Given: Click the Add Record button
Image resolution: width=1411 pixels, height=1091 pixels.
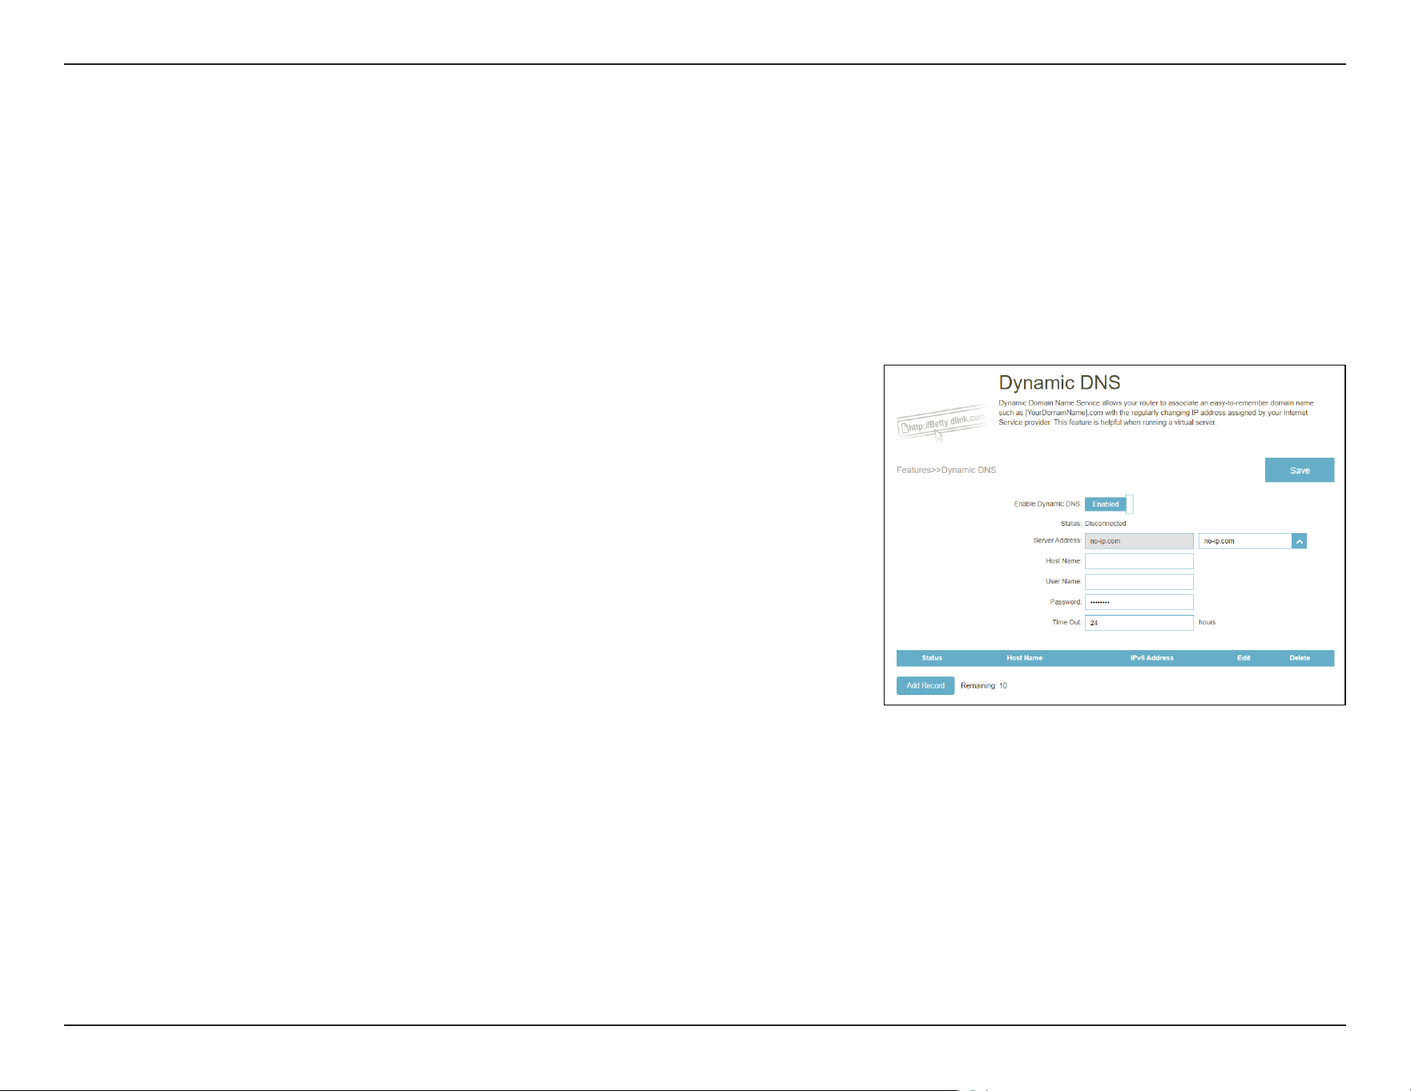Looking at the screenshot, I should (x=925, y=685).
